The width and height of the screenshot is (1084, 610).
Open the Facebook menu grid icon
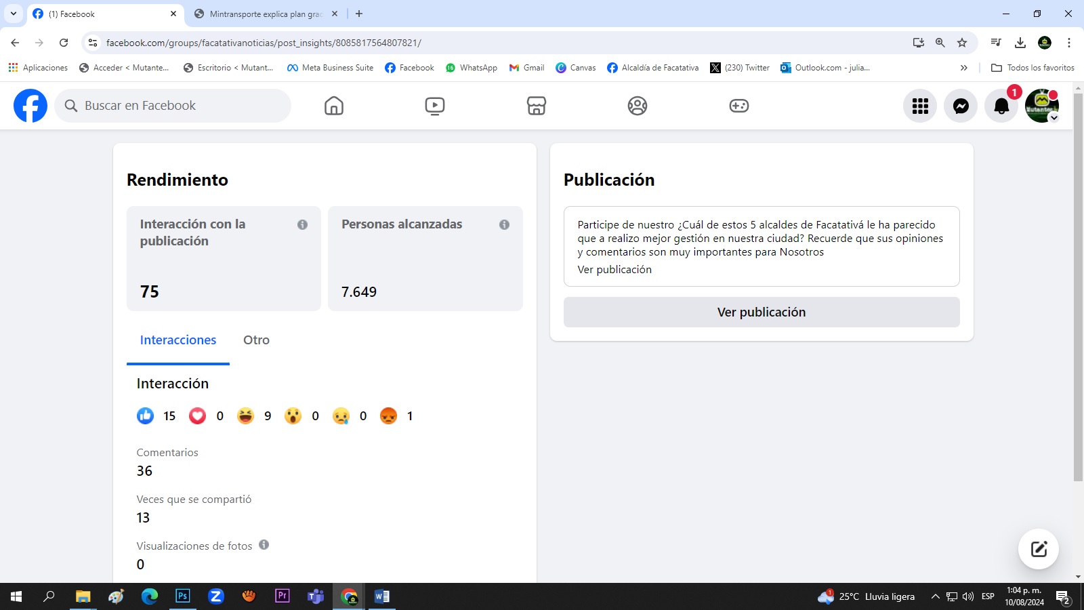pyautogui.click(x=920, y=106)
